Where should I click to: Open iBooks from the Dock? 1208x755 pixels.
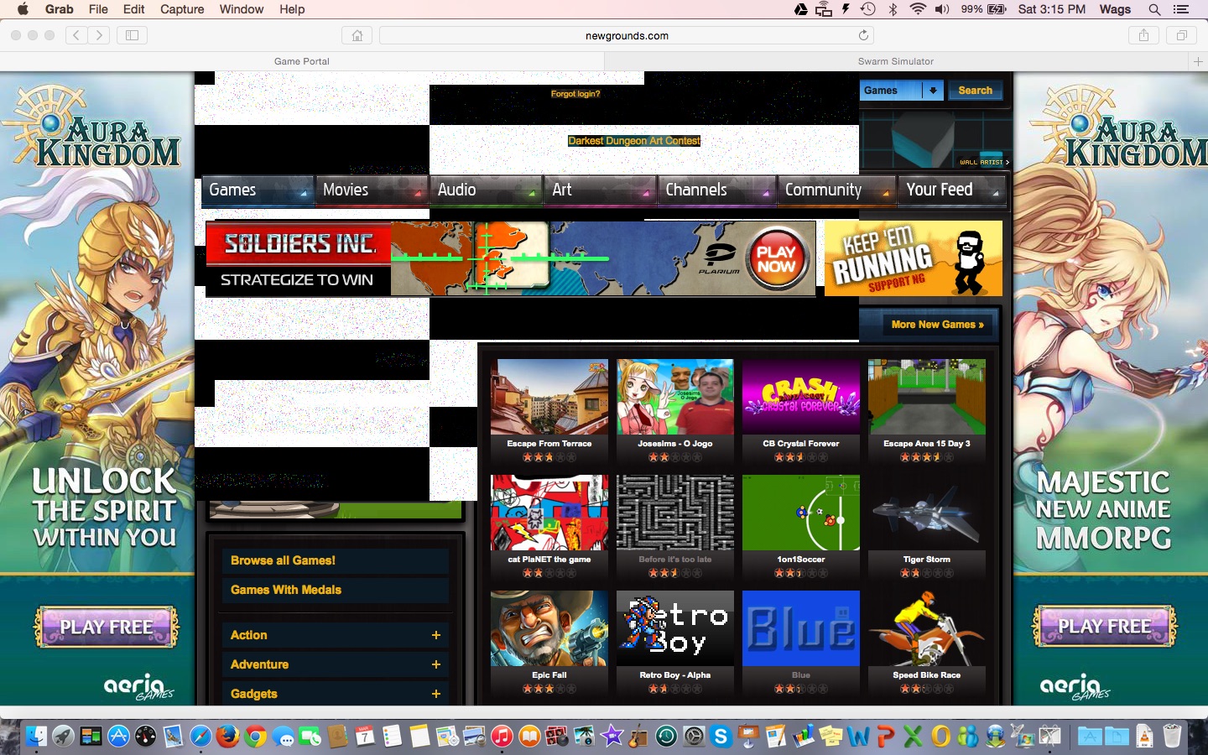point(529,736)
